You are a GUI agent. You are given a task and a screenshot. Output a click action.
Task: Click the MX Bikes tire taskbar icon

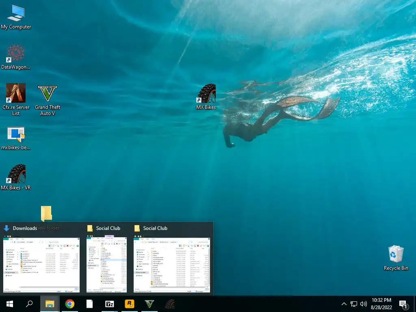169,304
